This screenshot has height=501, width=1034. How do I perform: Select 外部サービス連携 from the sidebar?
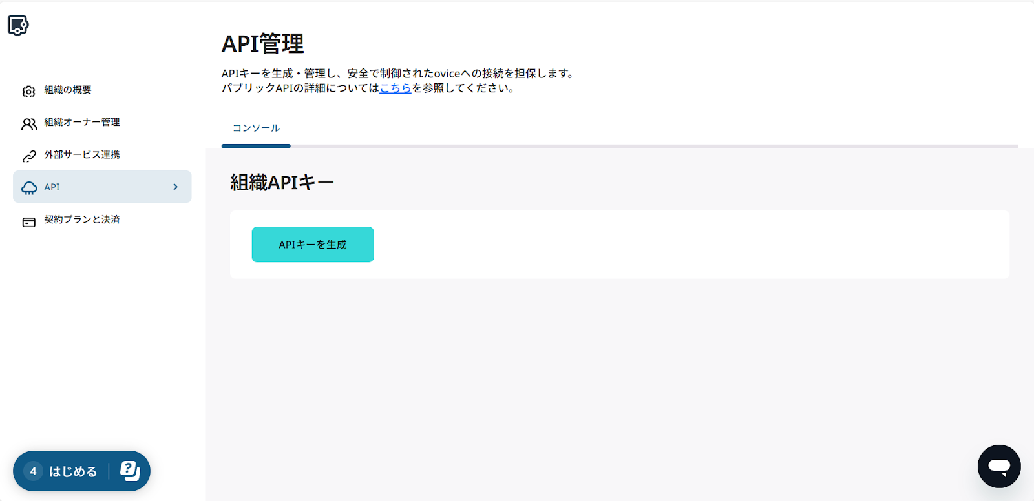(82, 154)
